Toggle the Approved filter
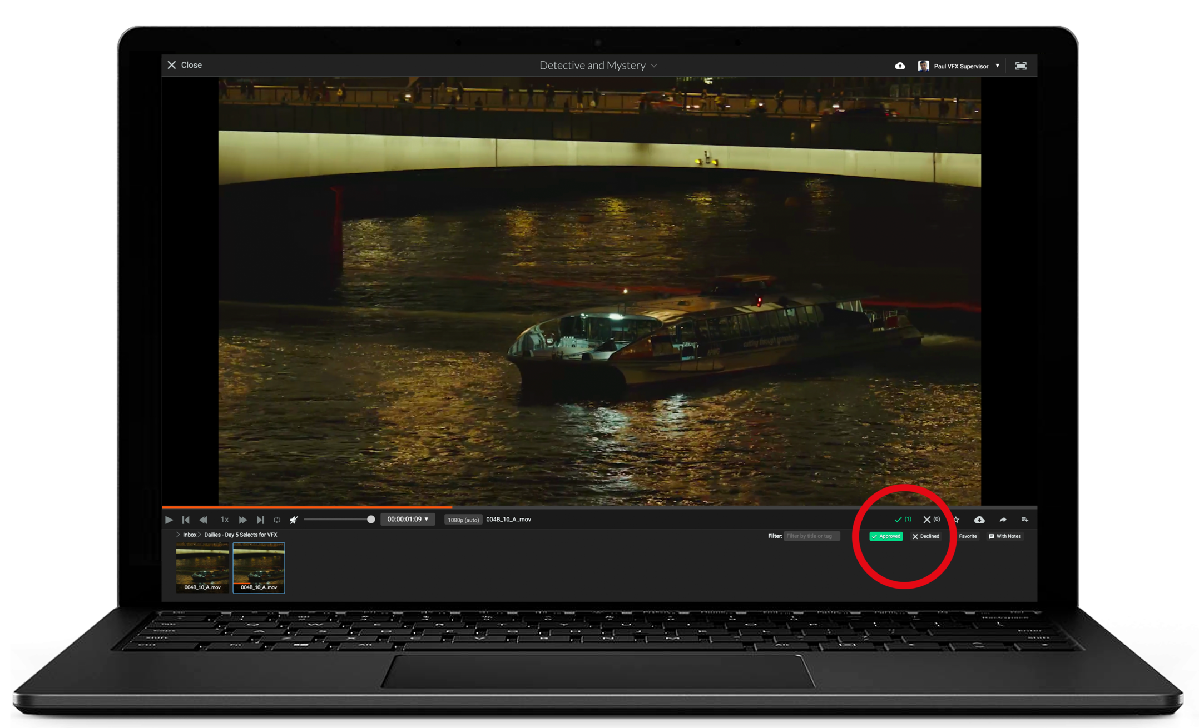The image size is (1199, 728). click(886, 536)
